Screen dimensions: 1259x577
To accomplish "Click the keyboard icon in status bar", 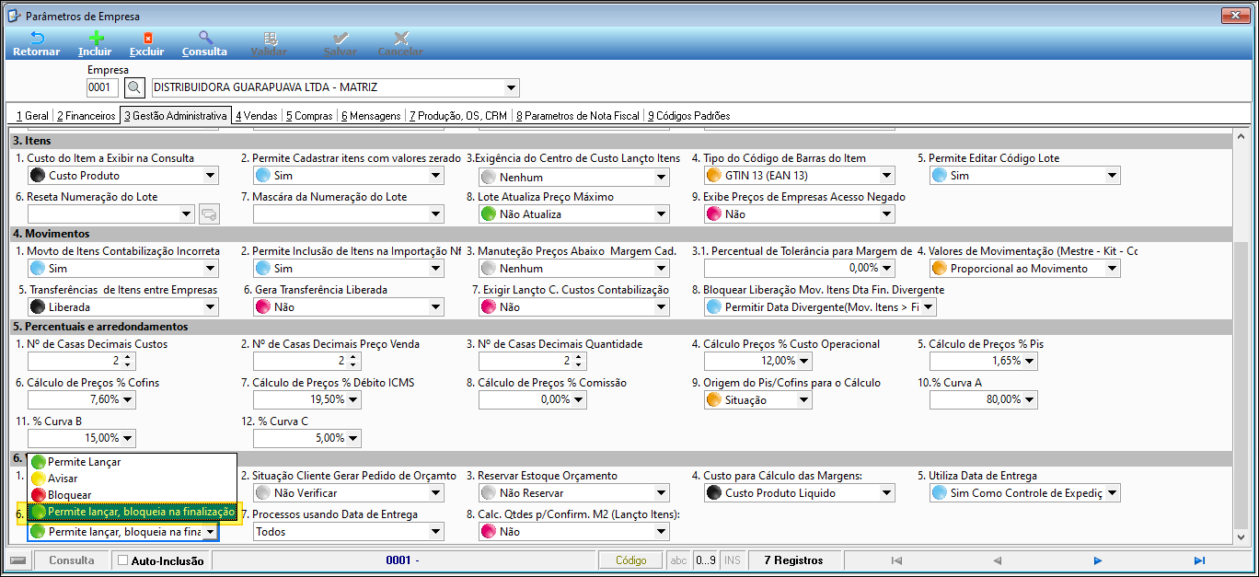I will pos(17,560).
